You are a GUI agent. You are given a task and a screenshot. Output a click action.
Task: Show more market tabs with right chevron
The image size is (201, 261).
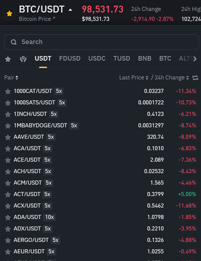pyautogui.click(x=195, y=59)
